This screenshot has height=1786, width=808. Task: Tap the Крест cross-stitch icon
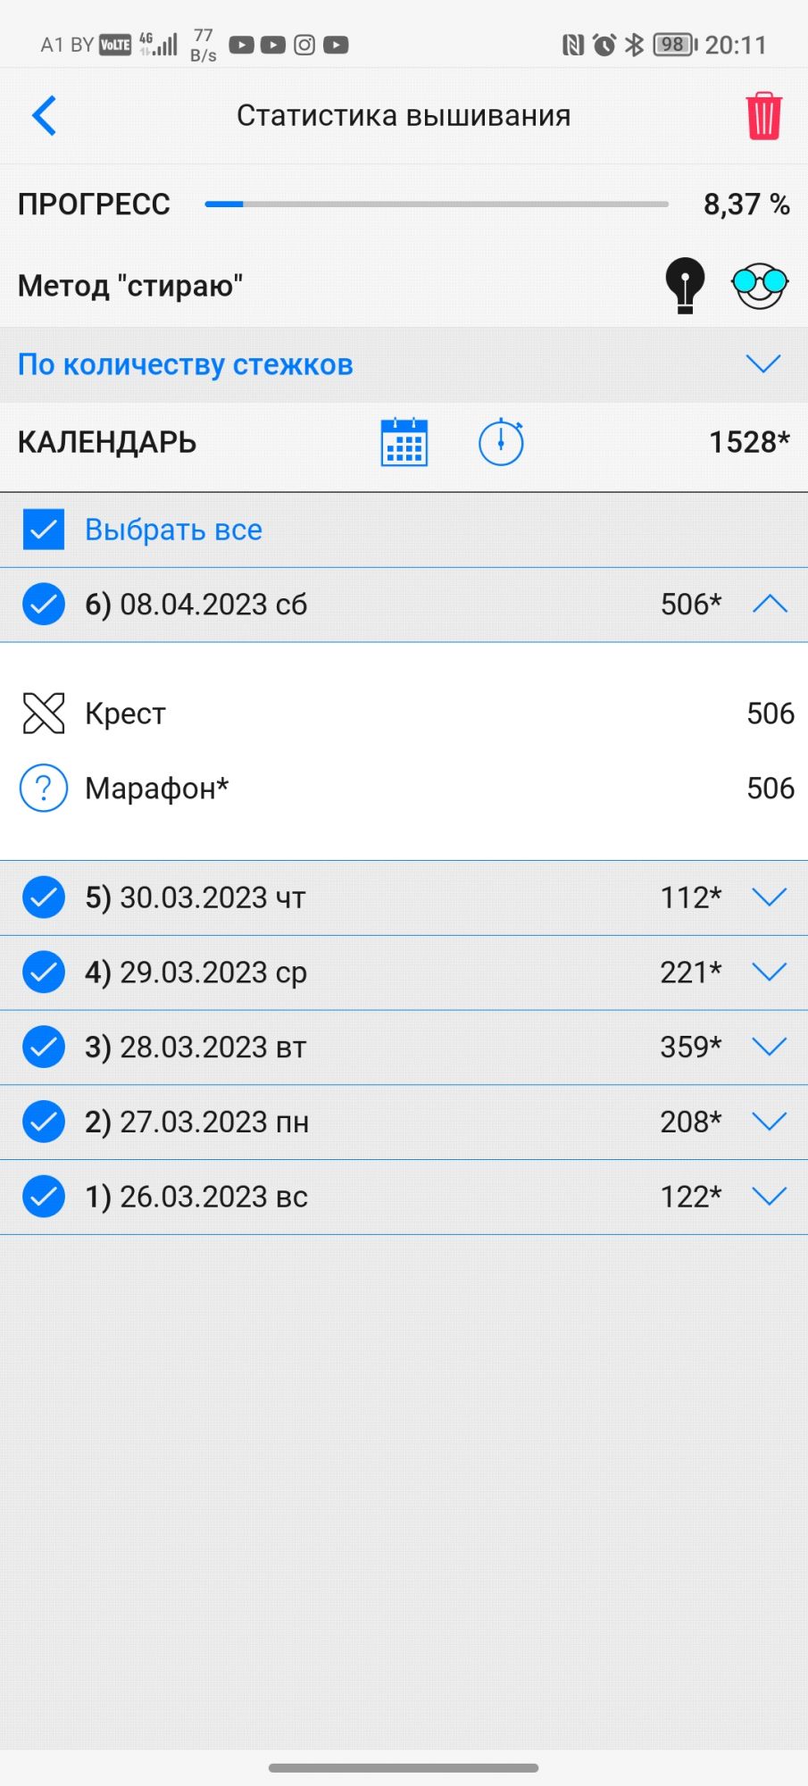pos(44,714)
